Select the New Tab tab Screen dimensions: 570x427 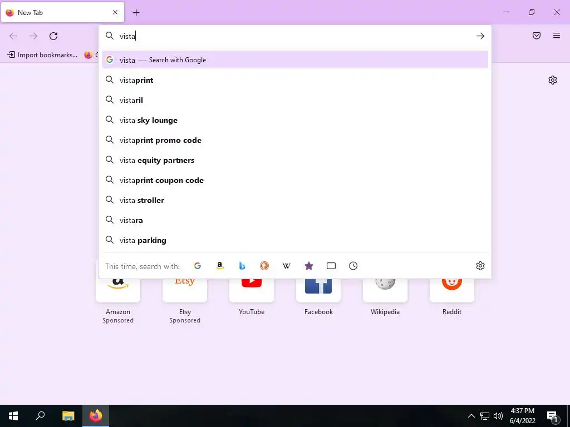[62, 12]
